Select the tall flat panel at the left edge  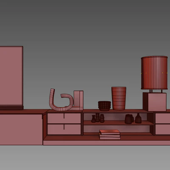(11, 78)
